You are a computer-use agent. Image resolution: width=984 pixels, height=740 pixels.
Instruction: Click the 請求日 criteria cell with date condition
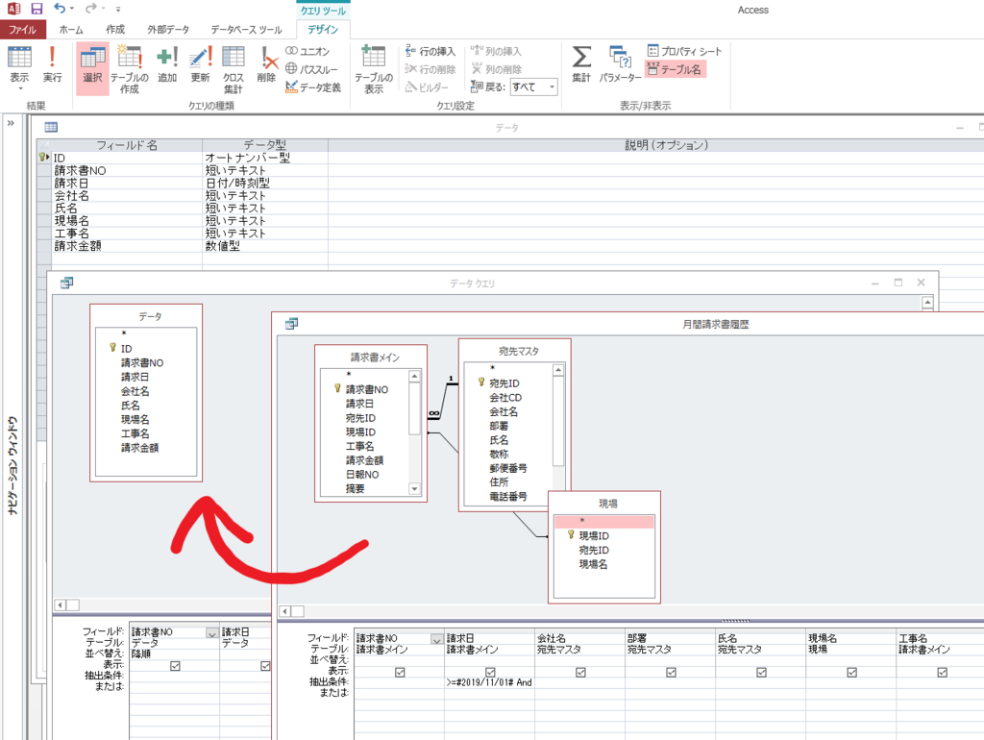489,682
